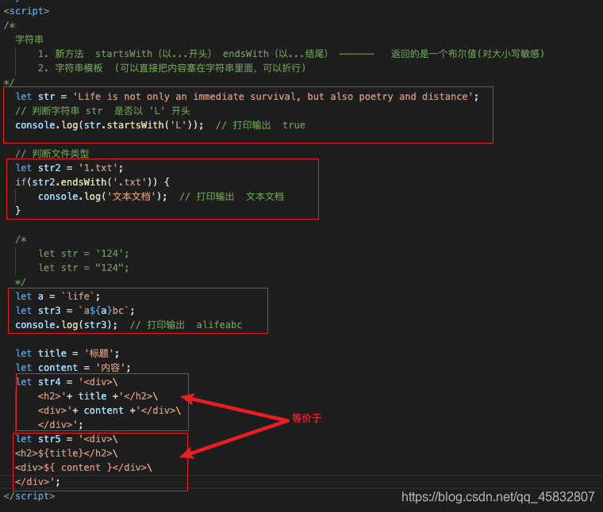
Task: Click the commented line let str = '124' with single quotes
Action: pos(83,254)
